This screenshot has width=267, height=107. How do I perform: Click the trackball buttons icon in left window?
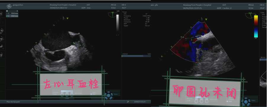coord(67,93)
